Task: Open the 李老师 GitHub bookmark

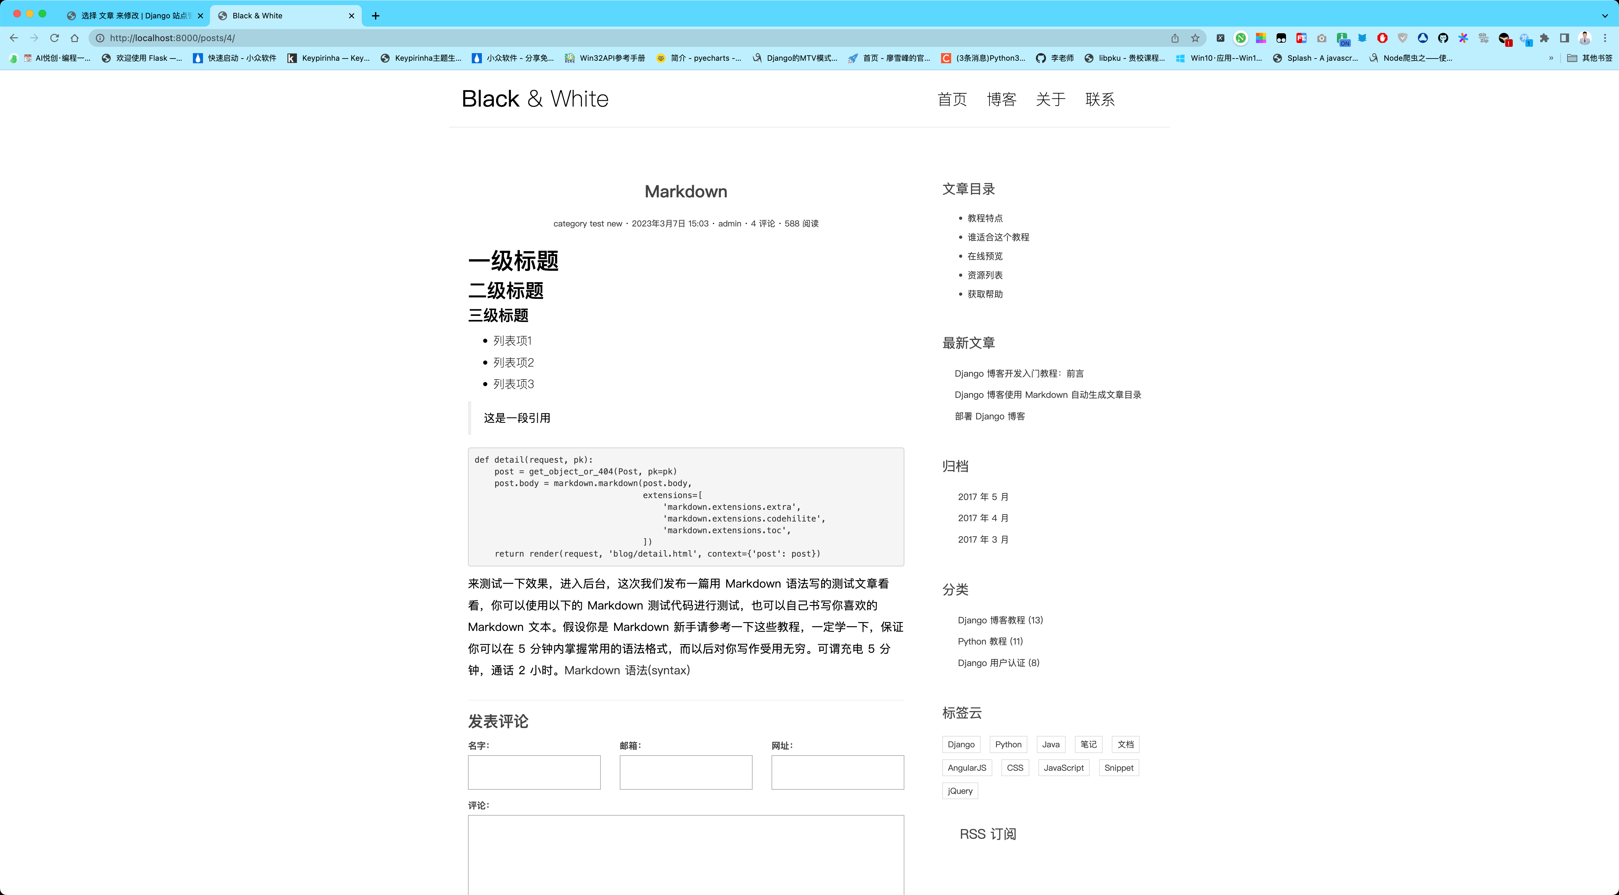Action: click(x=1055, y=58)
